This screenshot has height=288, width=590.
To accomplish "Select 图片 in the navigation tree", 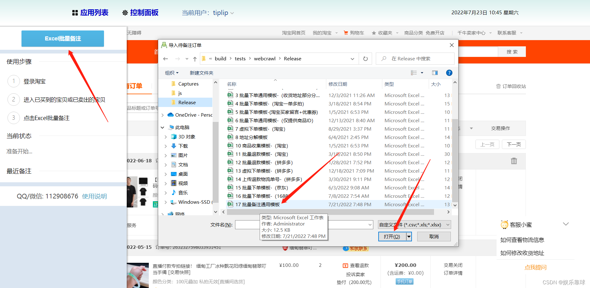I will pos(183,156).
